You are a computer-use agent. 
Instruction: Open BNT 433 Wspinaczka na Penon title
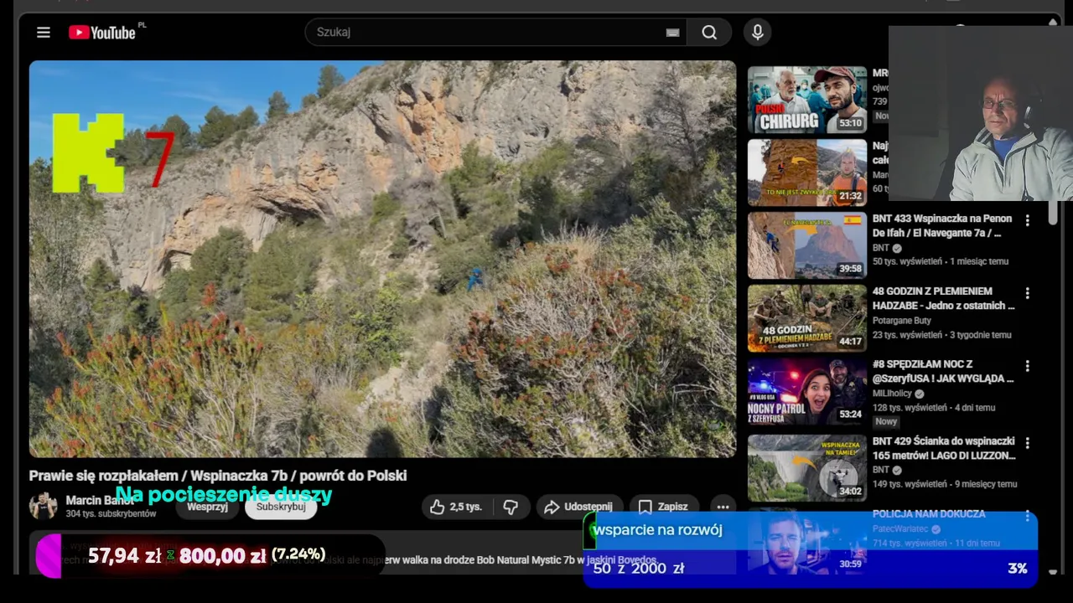pyautogui.click(x=943, y=225)
